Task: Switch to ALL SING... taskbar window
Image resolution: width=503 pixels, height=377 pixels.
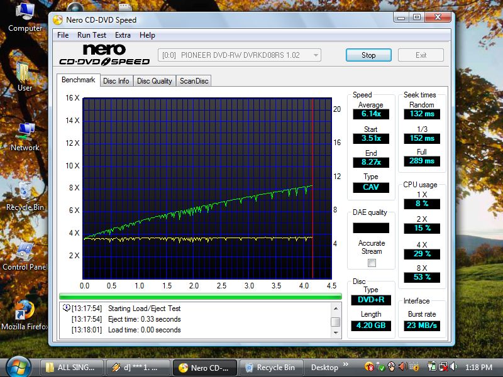Action: [x=72, y=367]
